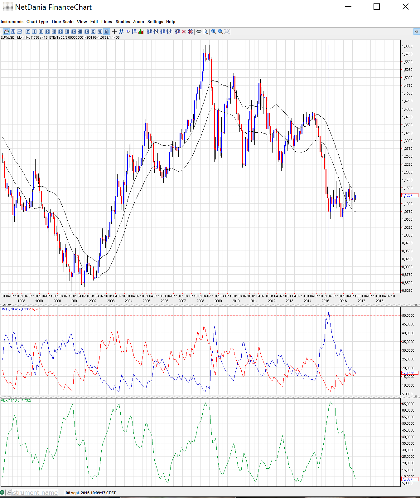Switch to weekly (W) time scale

pyautogui.click(x=100, y=32)
